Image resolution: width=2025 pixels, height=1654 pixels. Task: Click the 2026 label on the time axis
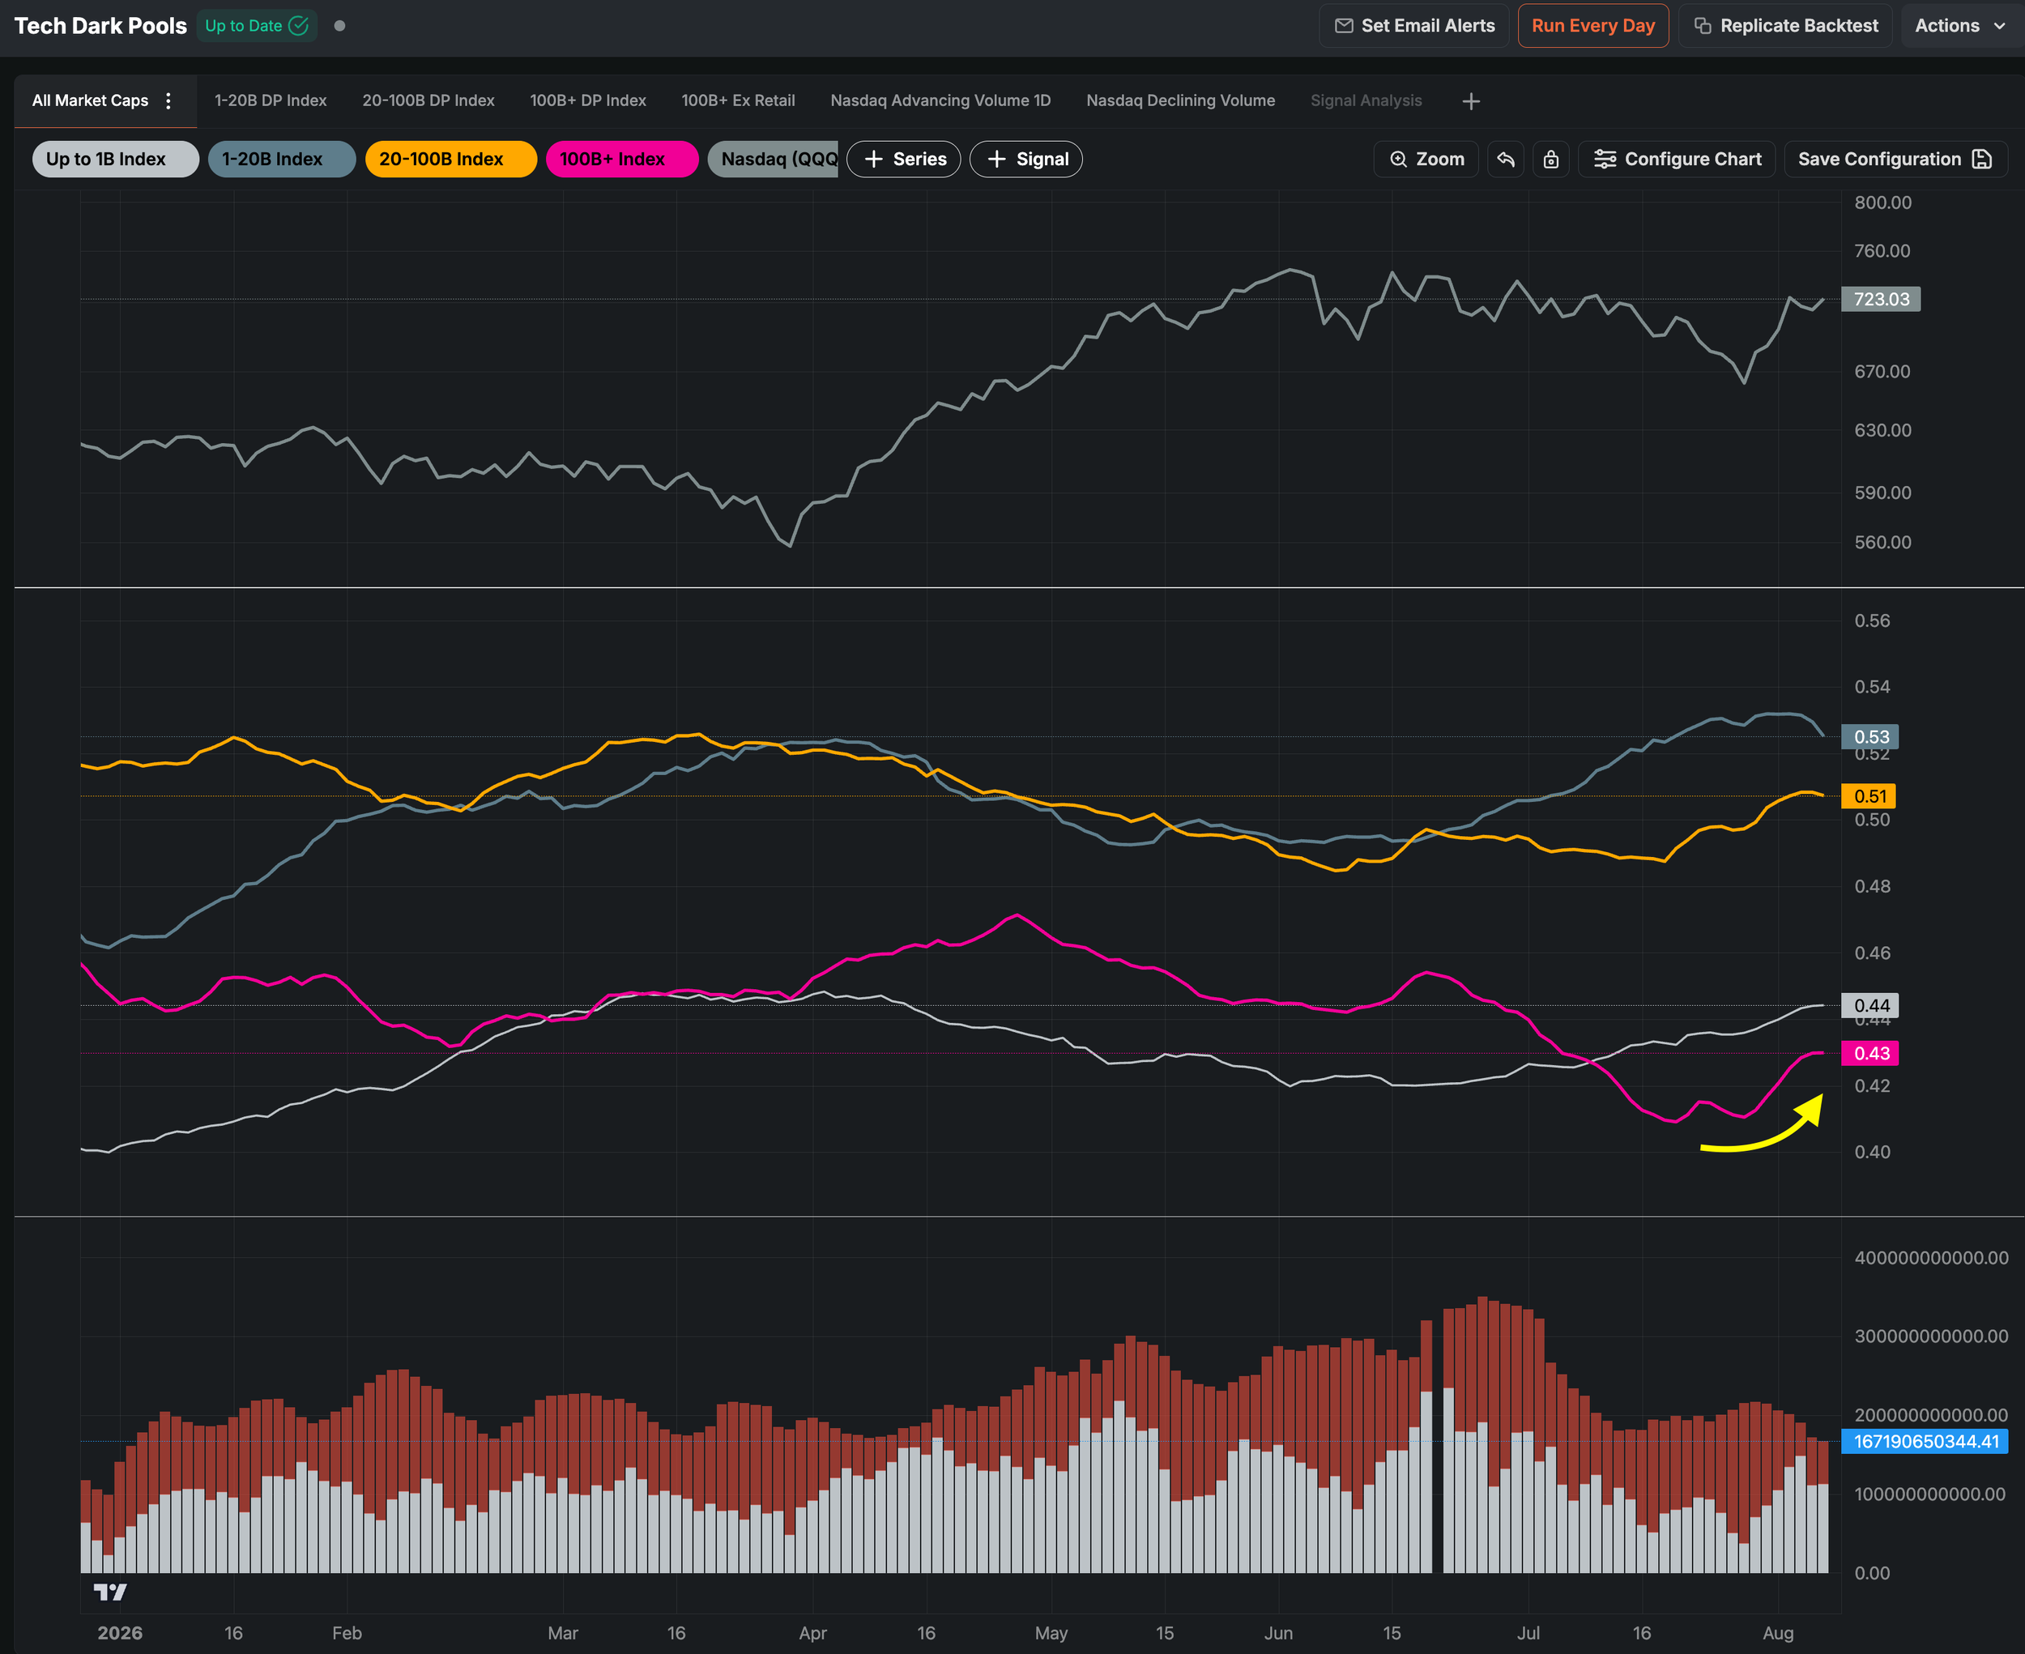(120, 1633)
